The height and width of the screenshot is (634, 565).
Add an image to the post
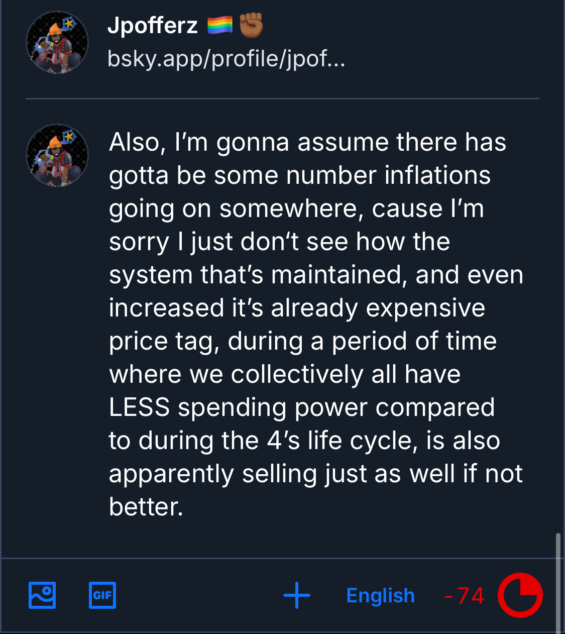pos(42,595)
